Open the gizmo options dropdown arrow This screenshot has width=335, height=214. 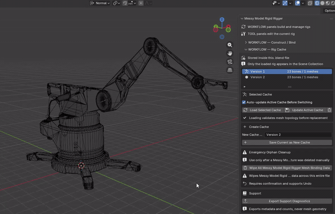tap(290, 3)
